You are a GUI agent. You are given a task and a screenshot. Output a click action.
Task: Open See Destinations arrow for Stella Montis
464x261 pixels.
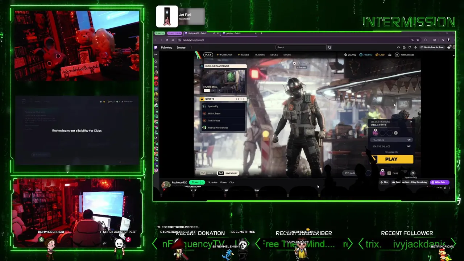point(411,122)
